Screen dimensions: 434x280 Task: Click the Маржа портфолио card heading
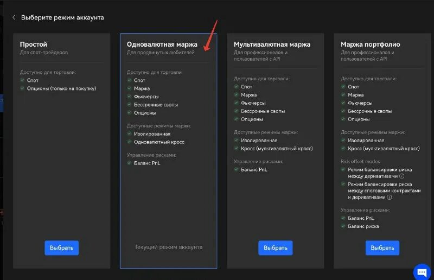point(371,44)
